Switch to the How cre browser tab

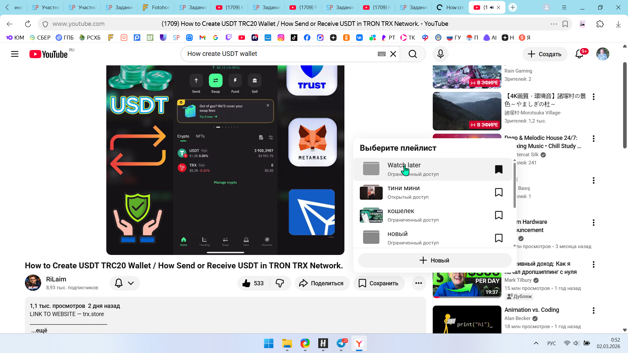click(x=451, y=7)
